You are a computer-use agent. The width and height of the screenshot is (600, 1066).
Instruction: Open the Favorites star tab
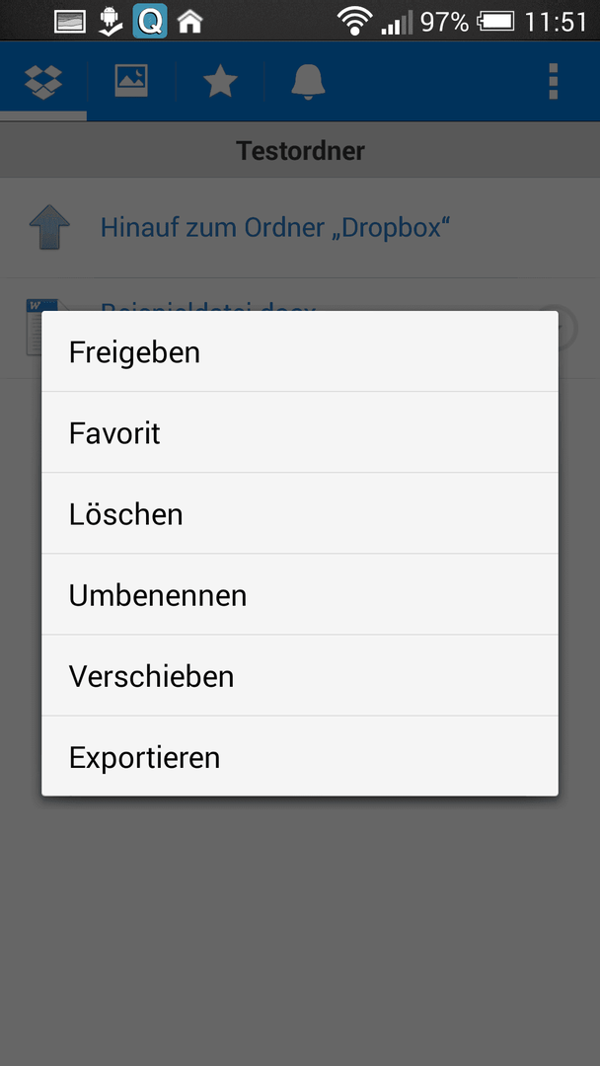219,82
